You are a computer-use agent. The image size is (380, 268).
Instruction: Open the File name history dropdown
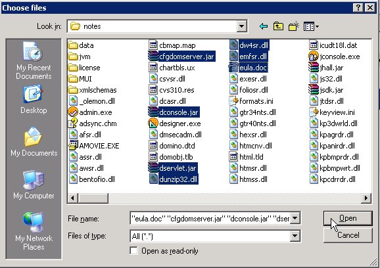295,219
